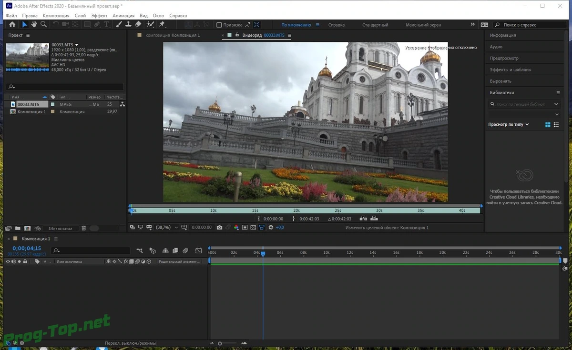The image size is (572, 350).
Task: Create new folder in Project panel
Action: click(x=18, y=229)
